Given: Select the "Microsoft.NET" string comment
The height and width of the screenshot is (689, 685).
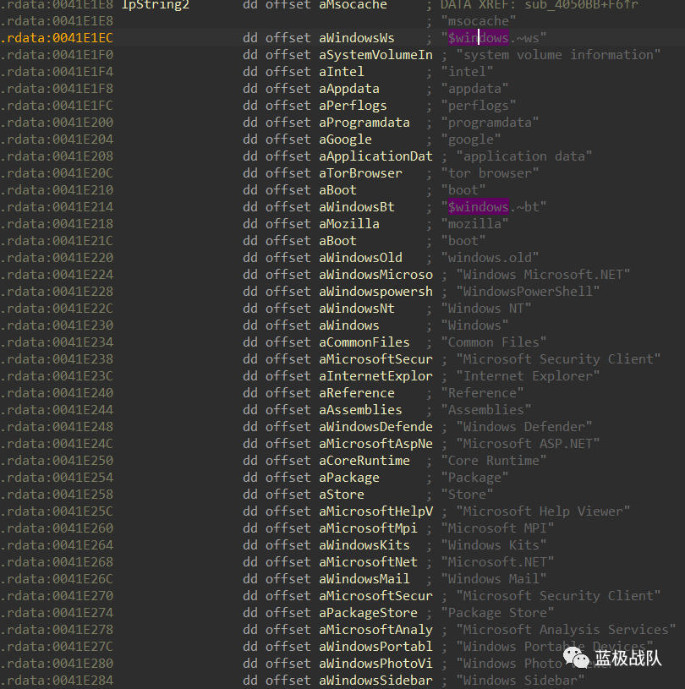Looking at the screenshot, I should [497, 562].
